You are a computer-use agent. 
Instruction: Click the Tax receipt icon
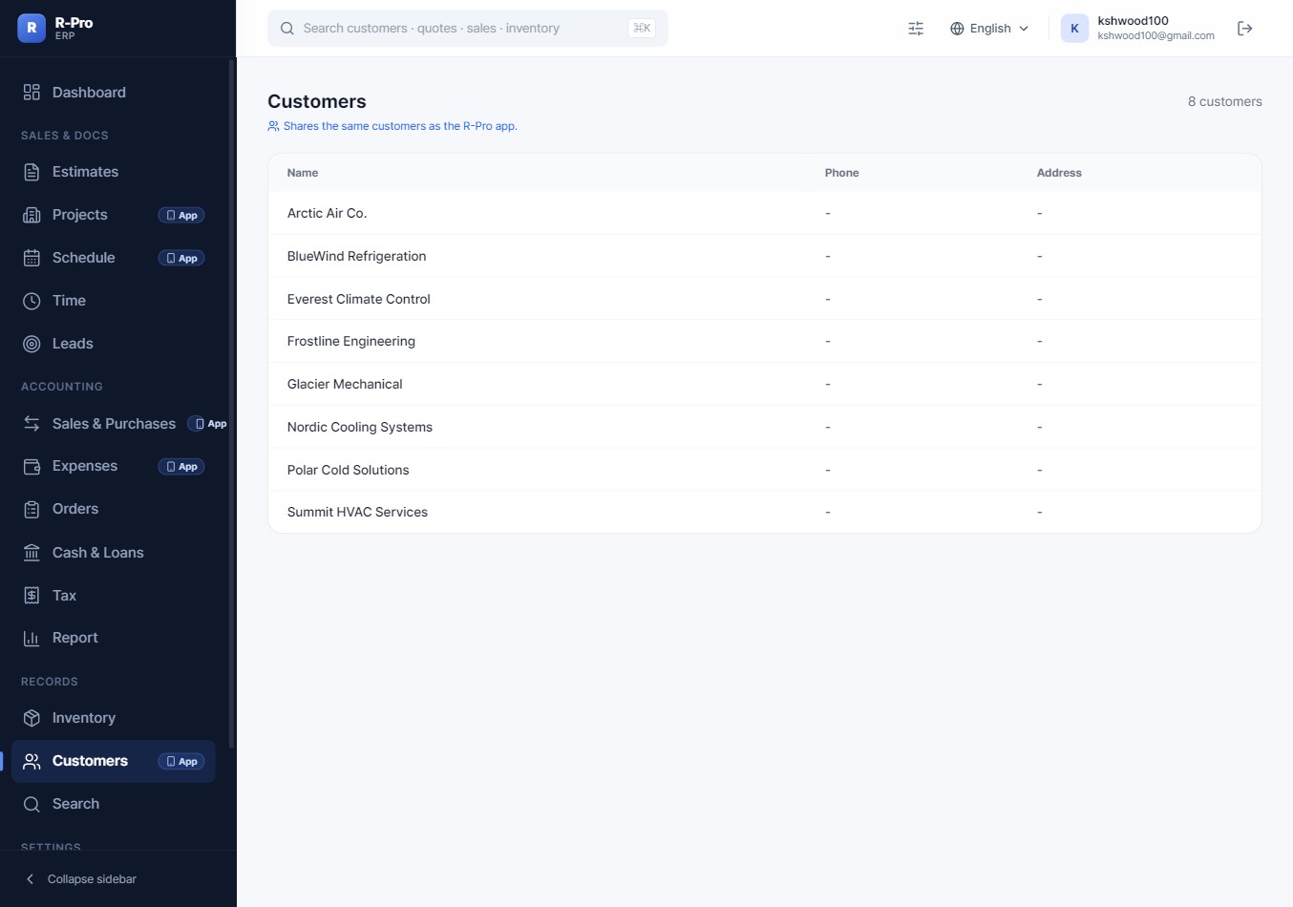[32, 596]
